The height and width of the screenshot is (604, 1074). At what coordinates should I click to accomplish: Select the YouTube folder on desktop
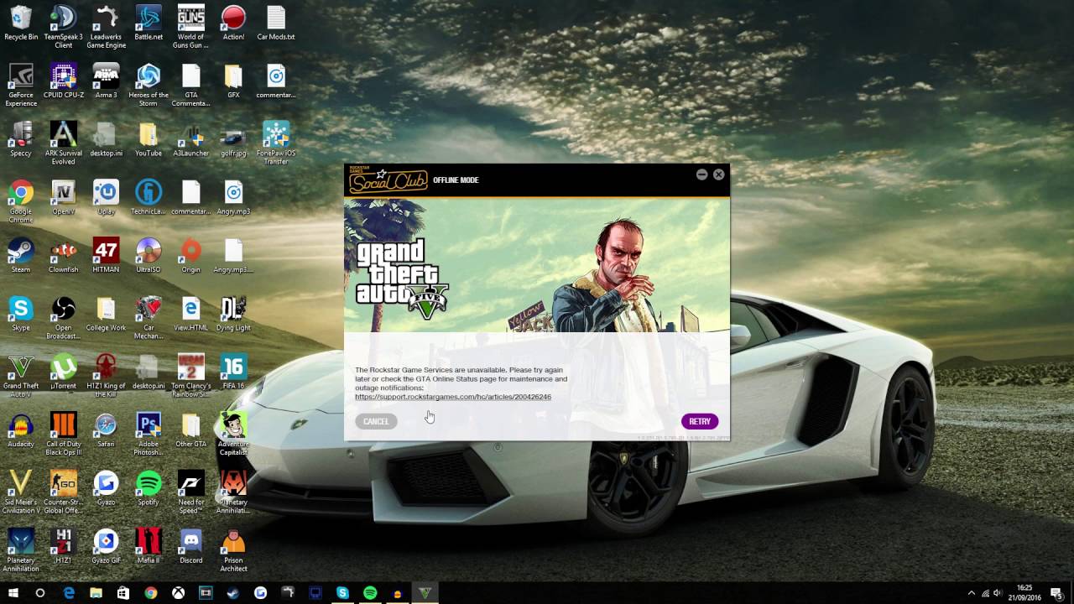[x=149, y=139]
